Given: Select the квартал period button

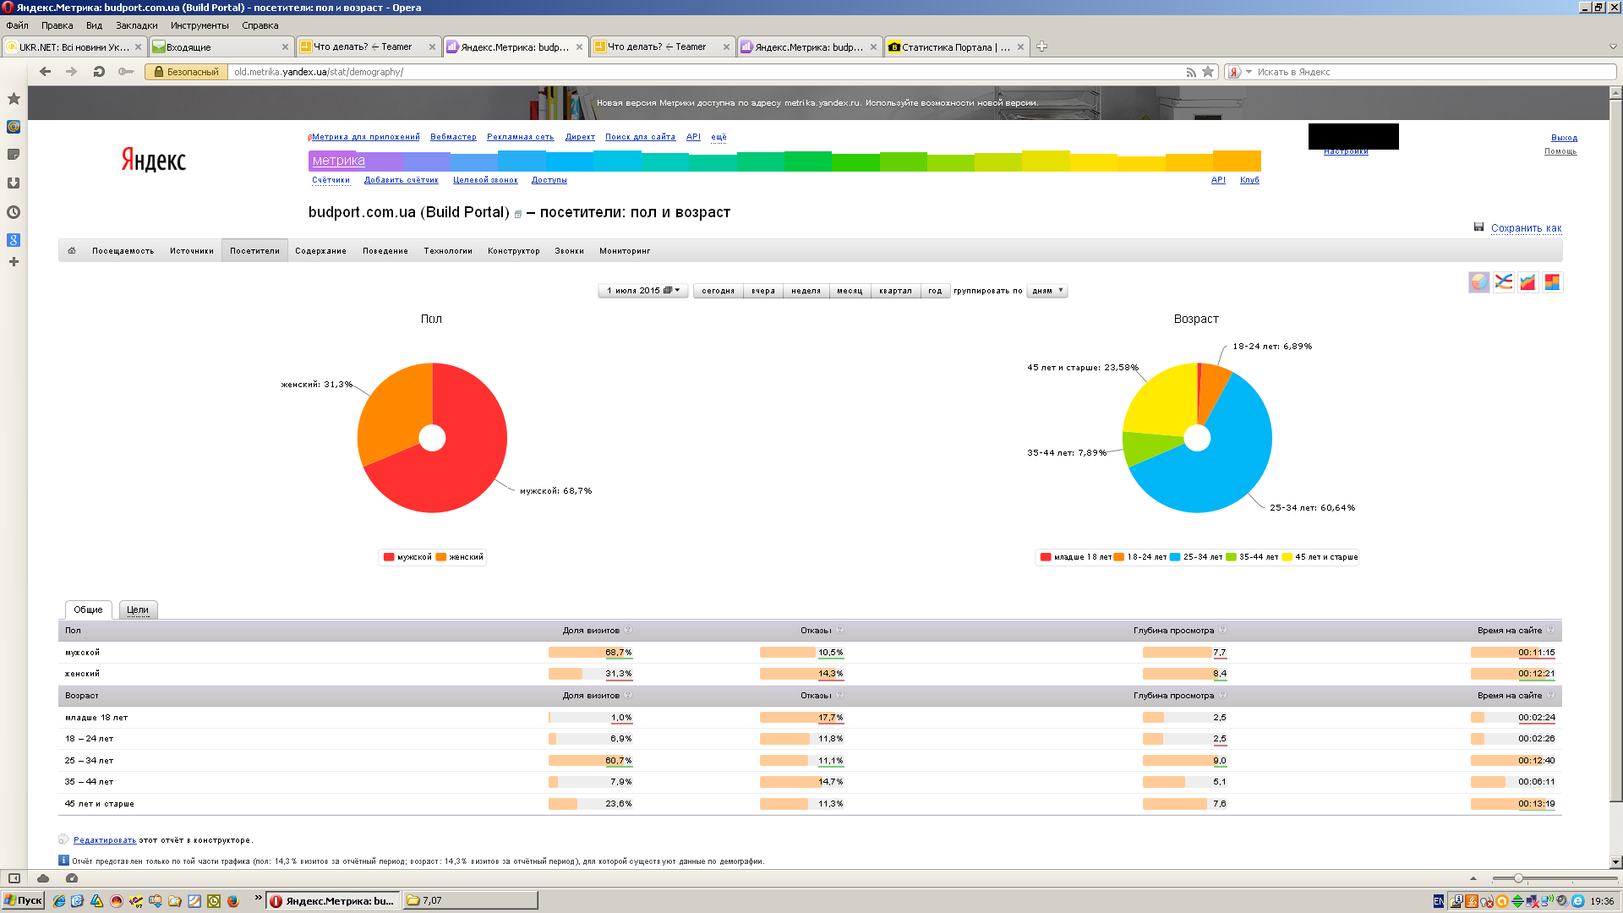Looking at the screenshot, I should 895,291.
